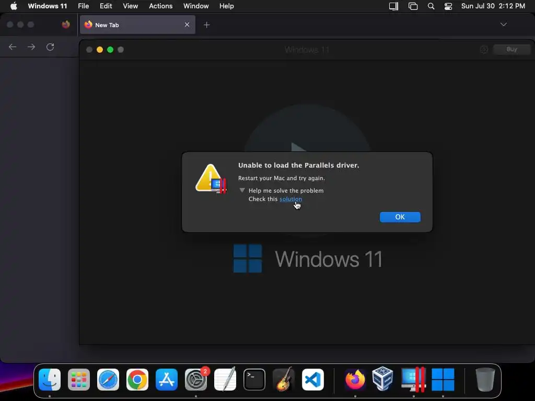Click the date and time in menu bar
535x401 pixels.
point(493,6)
